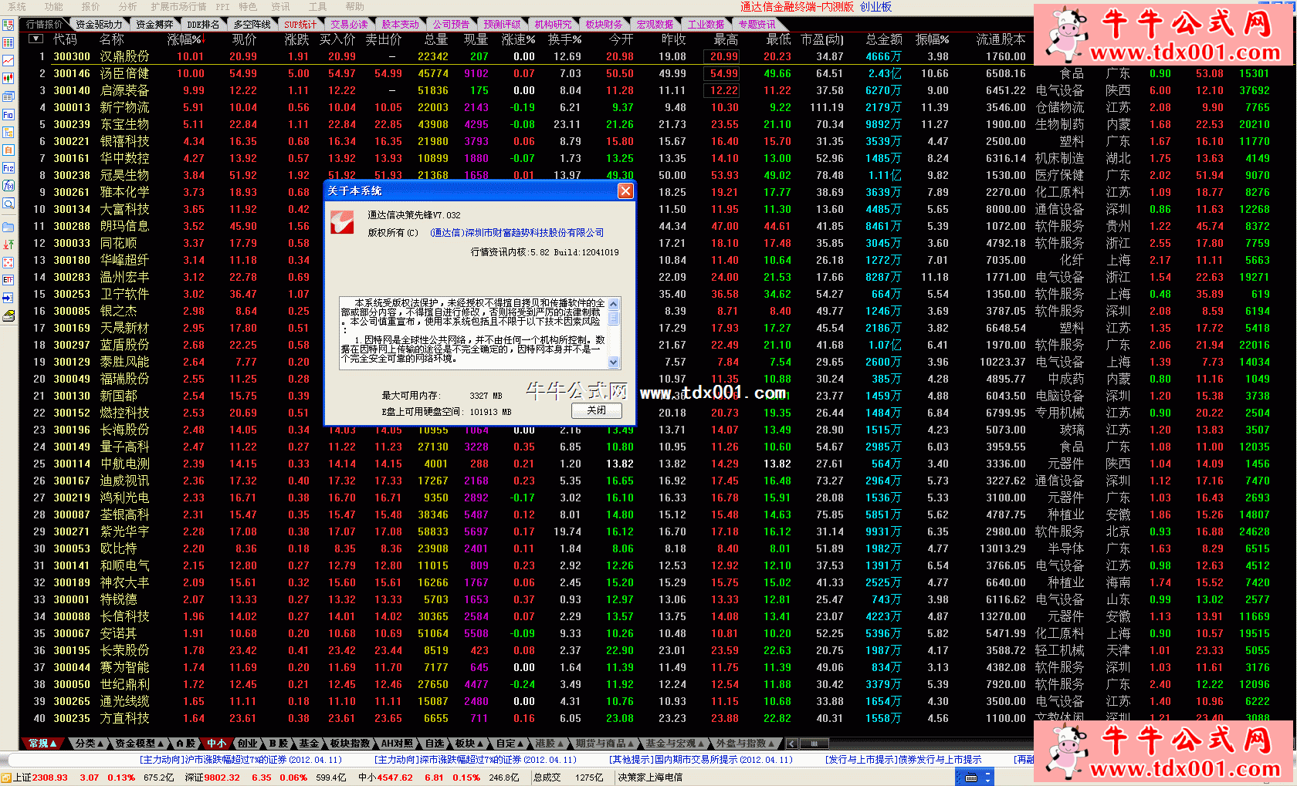Switch to the SUP统计 tab
Screen dimensions: 1297x786
click(300, 25)
